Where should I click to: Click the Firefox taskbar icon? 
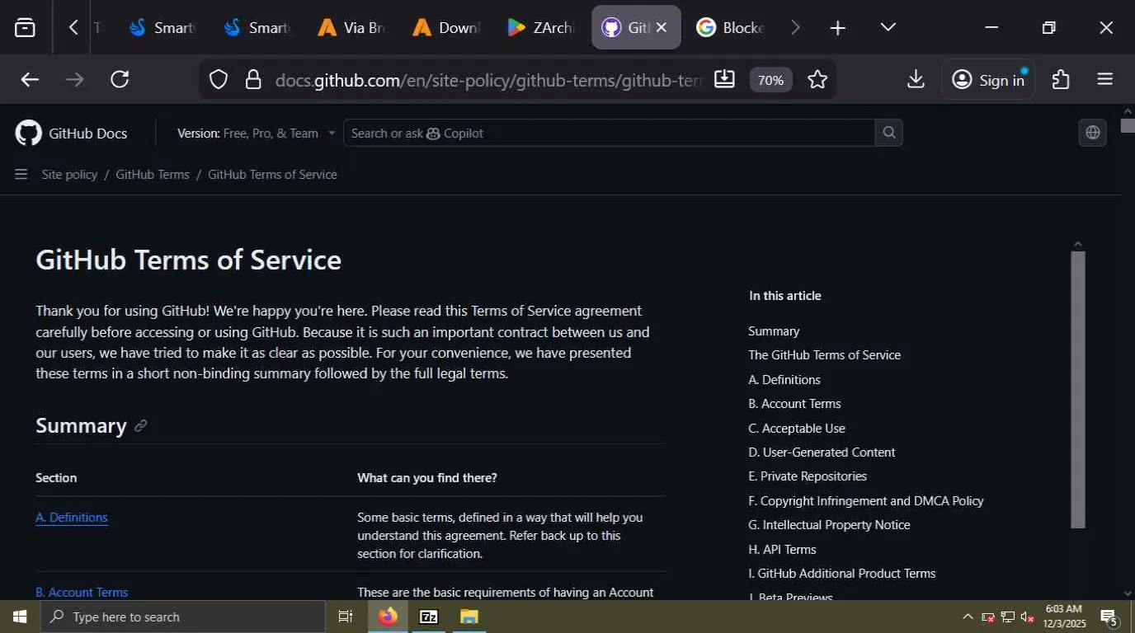click(388, 617)
